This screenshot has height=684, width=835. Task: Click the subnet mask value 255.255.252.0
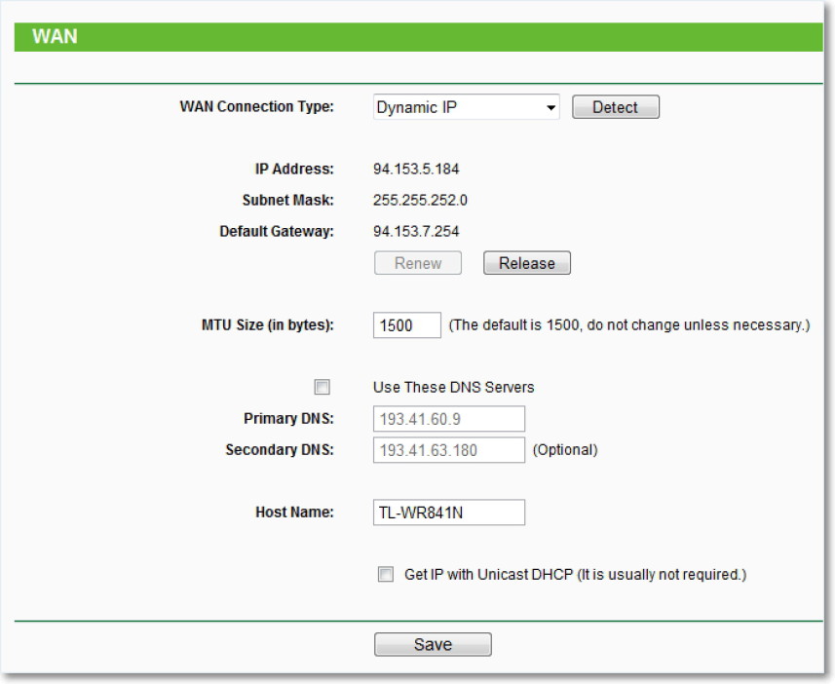tap(420, 201)
